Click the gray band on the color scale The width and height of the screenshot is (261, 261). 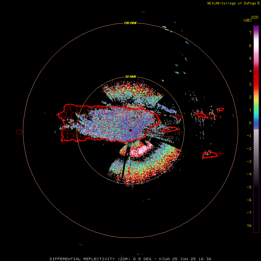(x=256, y=145)
